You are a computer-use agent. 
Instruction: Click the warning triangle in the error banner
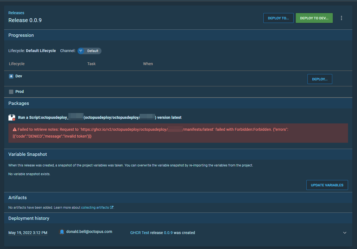14,129
